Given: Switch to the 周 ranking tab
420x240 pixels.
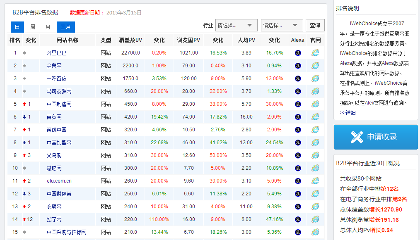Looking at the screenshot, I should click(x=32, y=27).
